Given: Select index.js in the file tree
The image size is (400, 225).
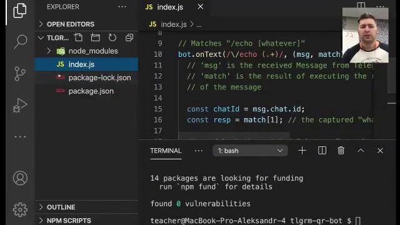Looking at the screenshot, I should [86, 64].
